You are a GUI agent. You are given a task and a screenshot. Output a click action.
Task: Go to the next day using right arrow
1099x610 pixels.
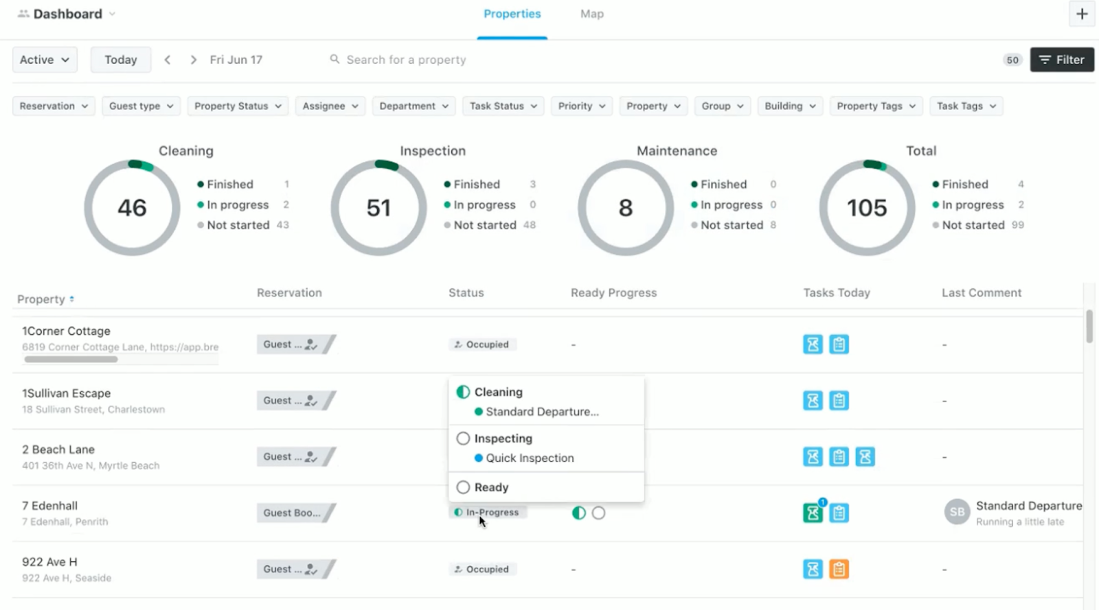pyautogui.click(x=194, y=60)
